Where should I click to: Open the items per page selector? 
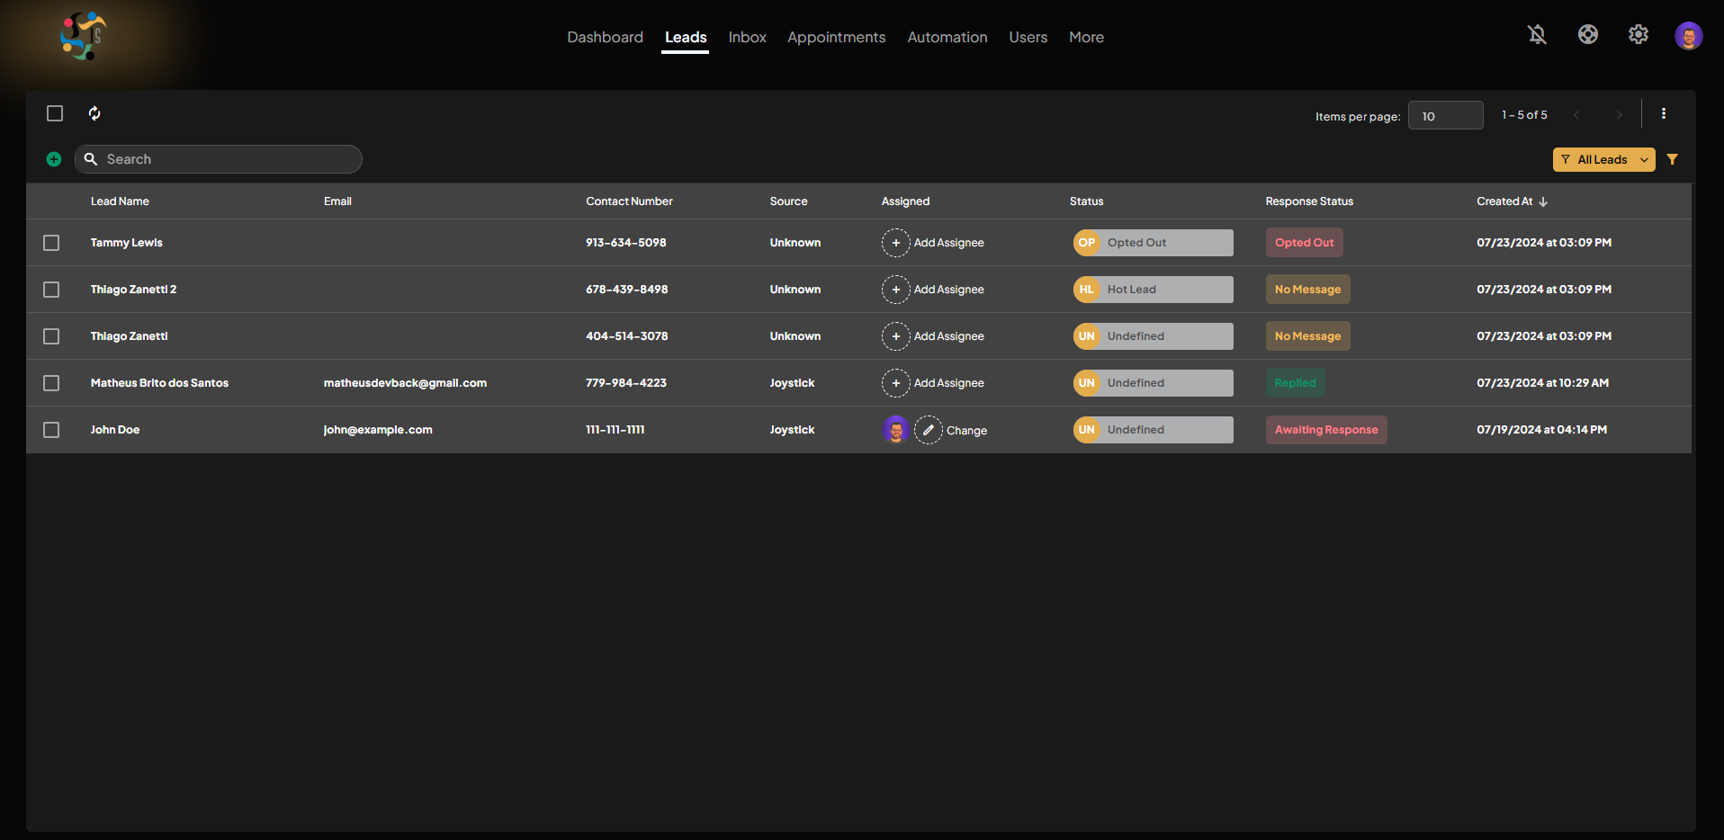tap(1445, 116)
